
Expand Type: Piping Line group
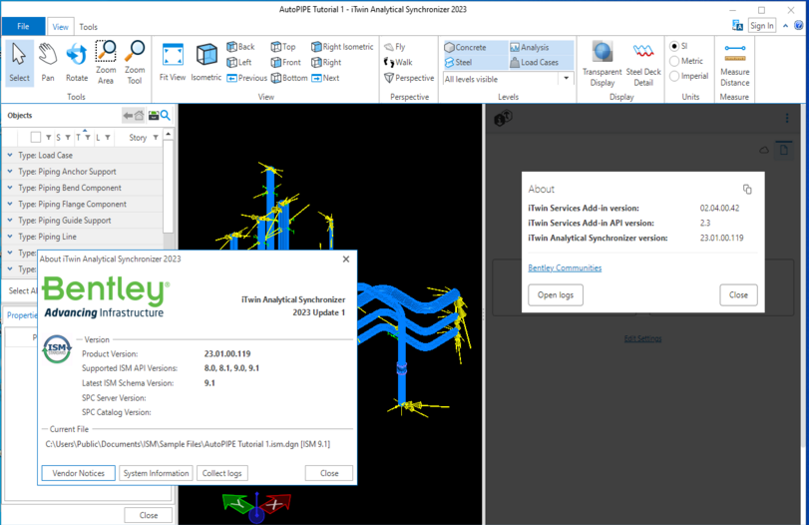click(x=10, y=237)
